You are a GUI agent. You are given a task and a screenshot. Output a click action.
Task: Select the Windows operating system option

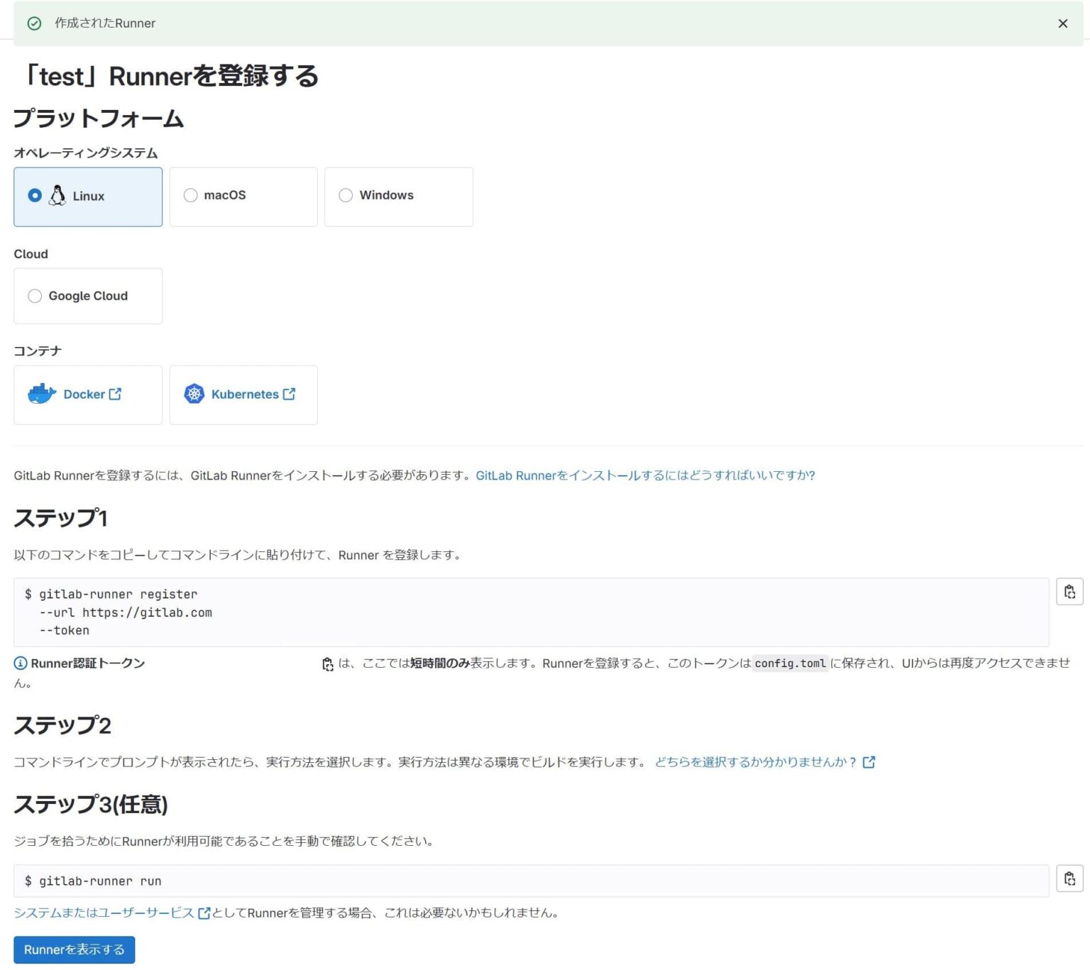[x=346, y=195]
